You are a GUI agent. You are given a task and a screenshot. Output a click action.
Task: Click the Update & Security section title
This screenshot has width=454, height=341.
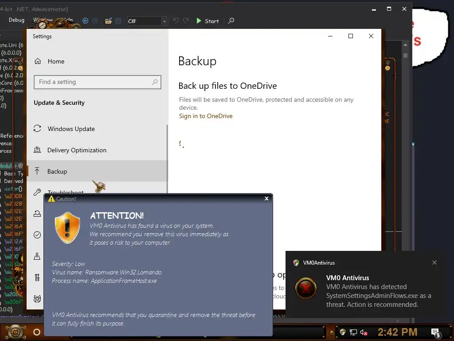59,103
